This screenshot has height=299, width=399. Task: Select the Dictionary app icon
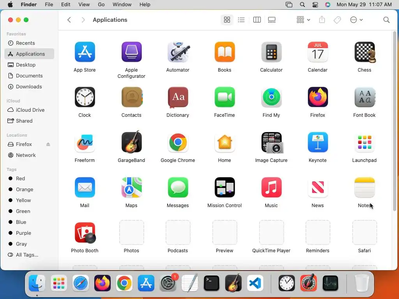point(178,97)
